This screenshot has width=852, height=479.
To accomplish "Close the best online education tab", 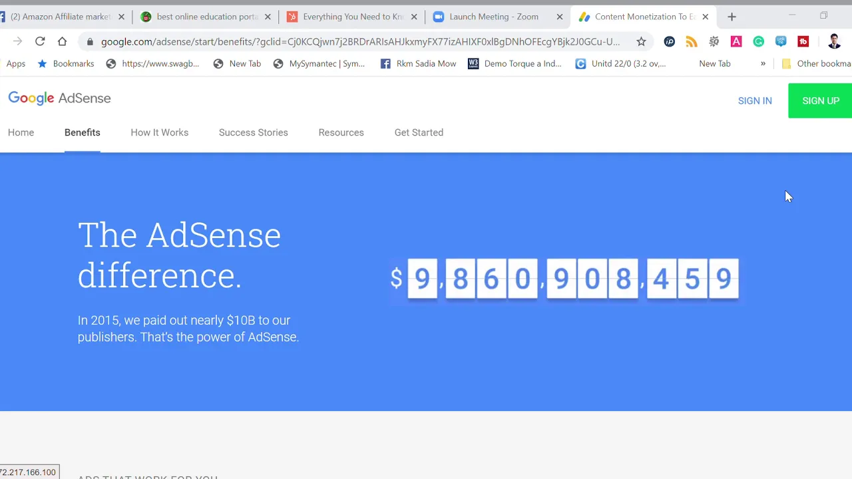I will click(268, 17).
